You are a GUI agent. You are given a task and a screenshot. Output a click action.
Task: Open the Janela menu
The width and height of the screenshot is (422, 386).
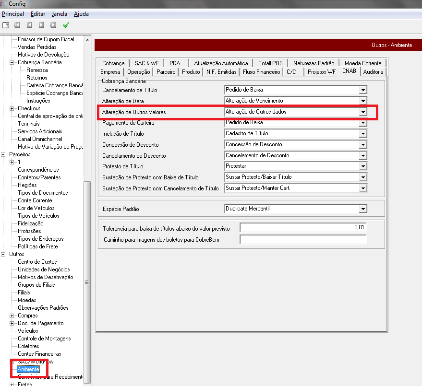(x=60, y=14)
